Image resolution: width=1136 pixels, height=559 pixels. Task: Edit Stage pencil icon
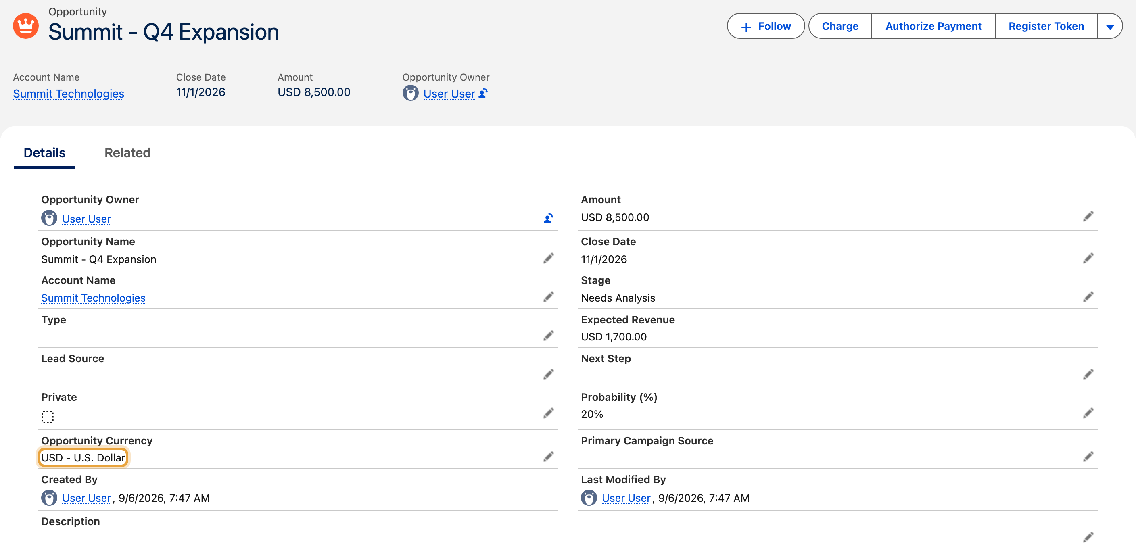click(x=1088, y=297)
